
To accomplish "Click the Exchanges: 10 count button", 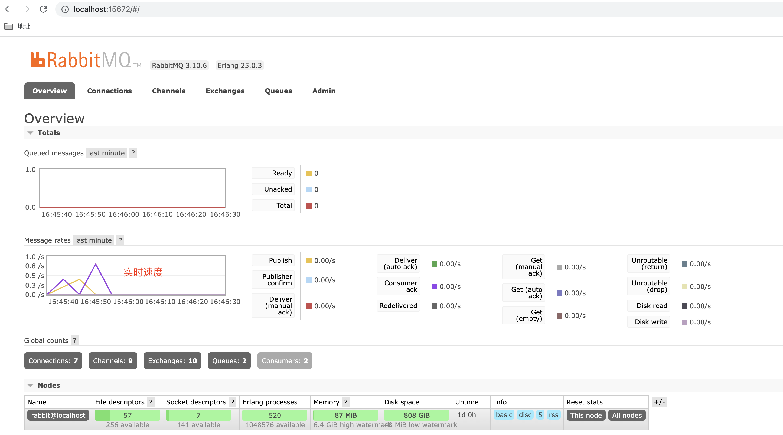I will point(172,361).
